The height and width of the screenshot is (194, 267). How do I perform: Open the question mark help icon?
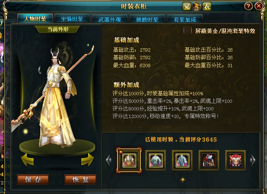pyautogui.click(x=248, y=6)
